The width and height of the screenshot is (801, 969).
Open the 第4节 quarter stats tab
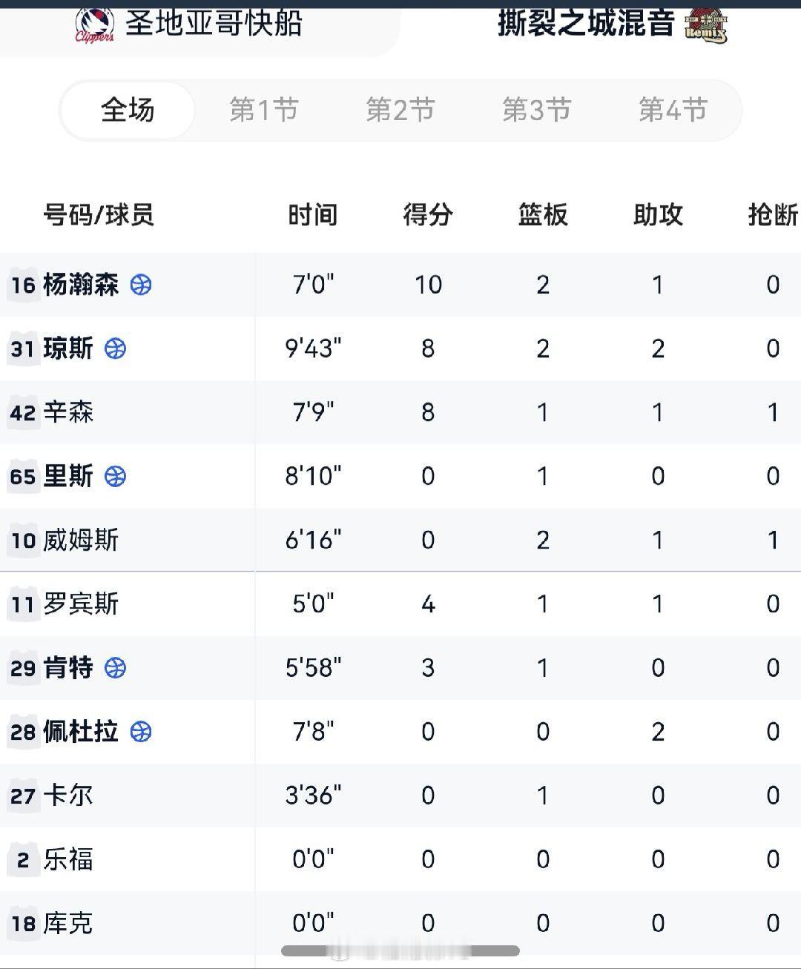pyautogui.click(x=671, y=110)
